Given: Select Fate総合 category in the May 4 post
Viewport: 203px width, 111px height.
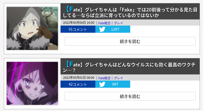Looking at the screenshot, I should [x=104, y=23].
